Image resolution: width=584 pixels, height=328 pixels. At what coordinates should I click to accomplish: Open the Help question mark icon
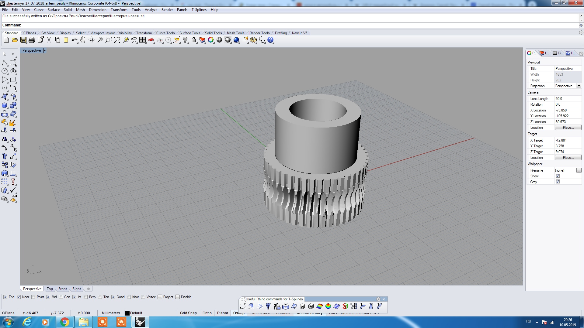[270, 40]
